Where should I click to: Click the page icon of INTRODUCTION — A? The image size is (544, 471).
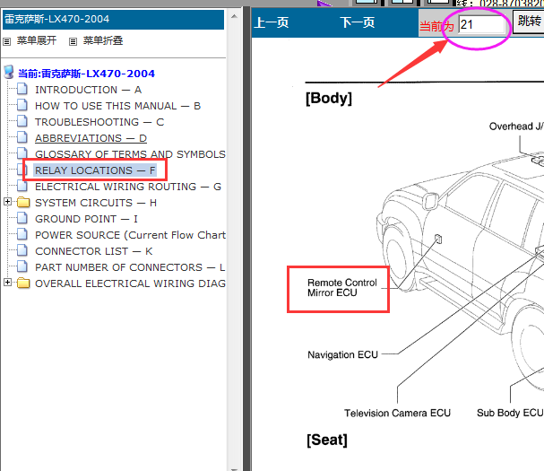[x=22, y=89]
